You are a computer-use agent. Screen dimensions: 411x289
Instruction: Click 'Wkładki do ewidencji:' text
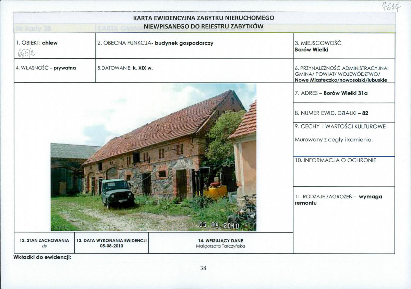point(42,257)
